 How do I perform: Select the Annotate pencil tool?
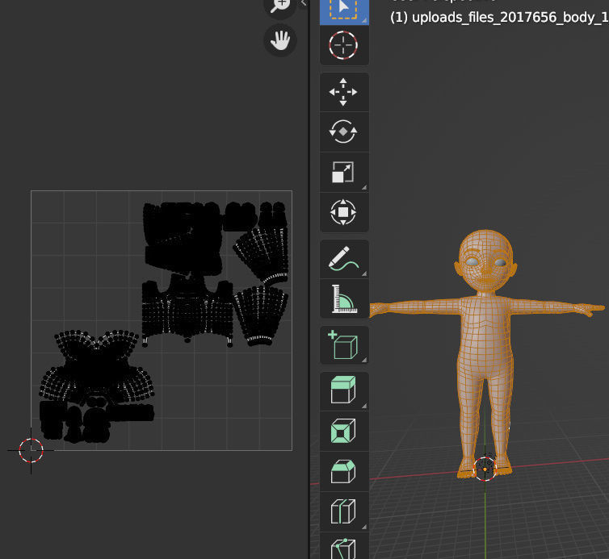(x=344, y=259)
